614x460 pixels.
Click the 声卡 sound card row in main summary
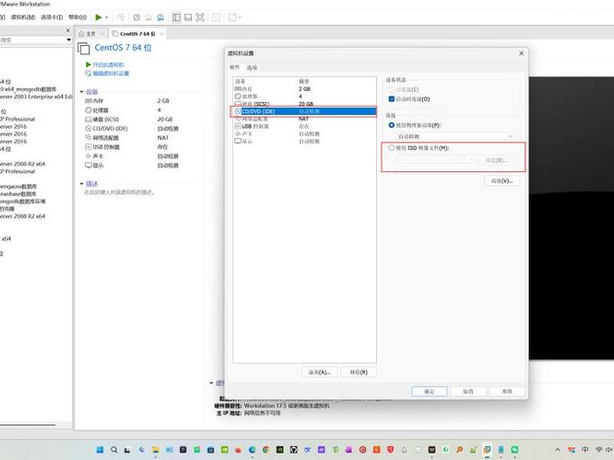[132, 156]
